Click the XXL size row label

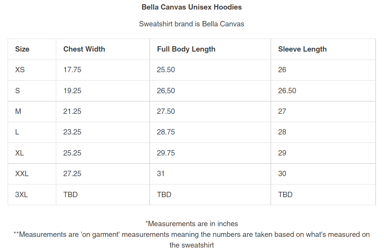coord(22,173)
